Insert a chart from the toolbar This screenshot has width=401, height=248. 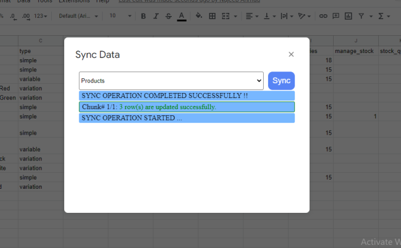click(348, 16)
